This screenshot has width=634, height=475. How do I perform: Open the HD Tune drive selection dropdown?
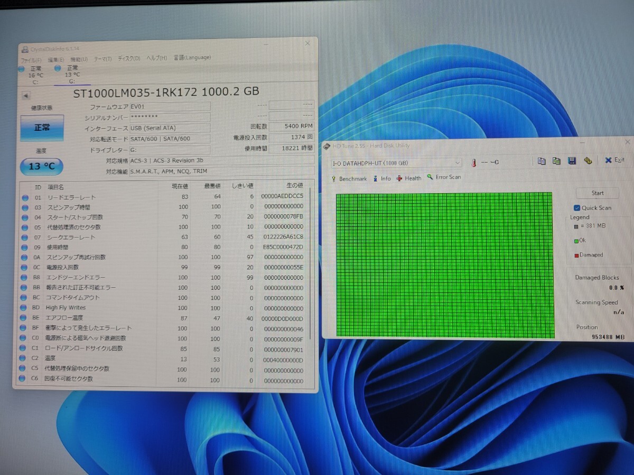(x=396, y=163)
